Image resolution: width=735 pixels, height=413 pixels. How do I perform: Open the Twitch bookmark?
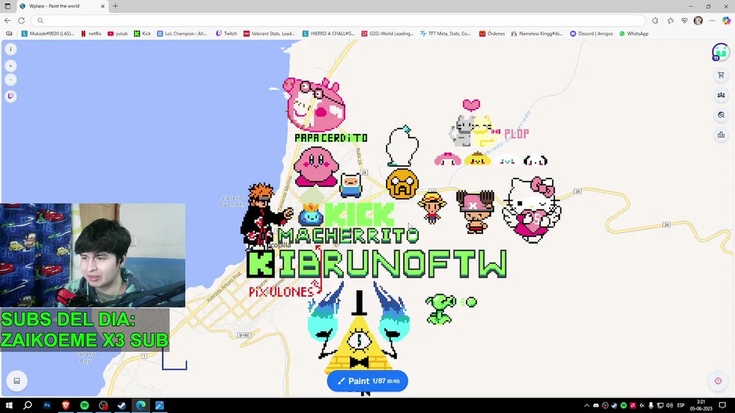point(226,34)
